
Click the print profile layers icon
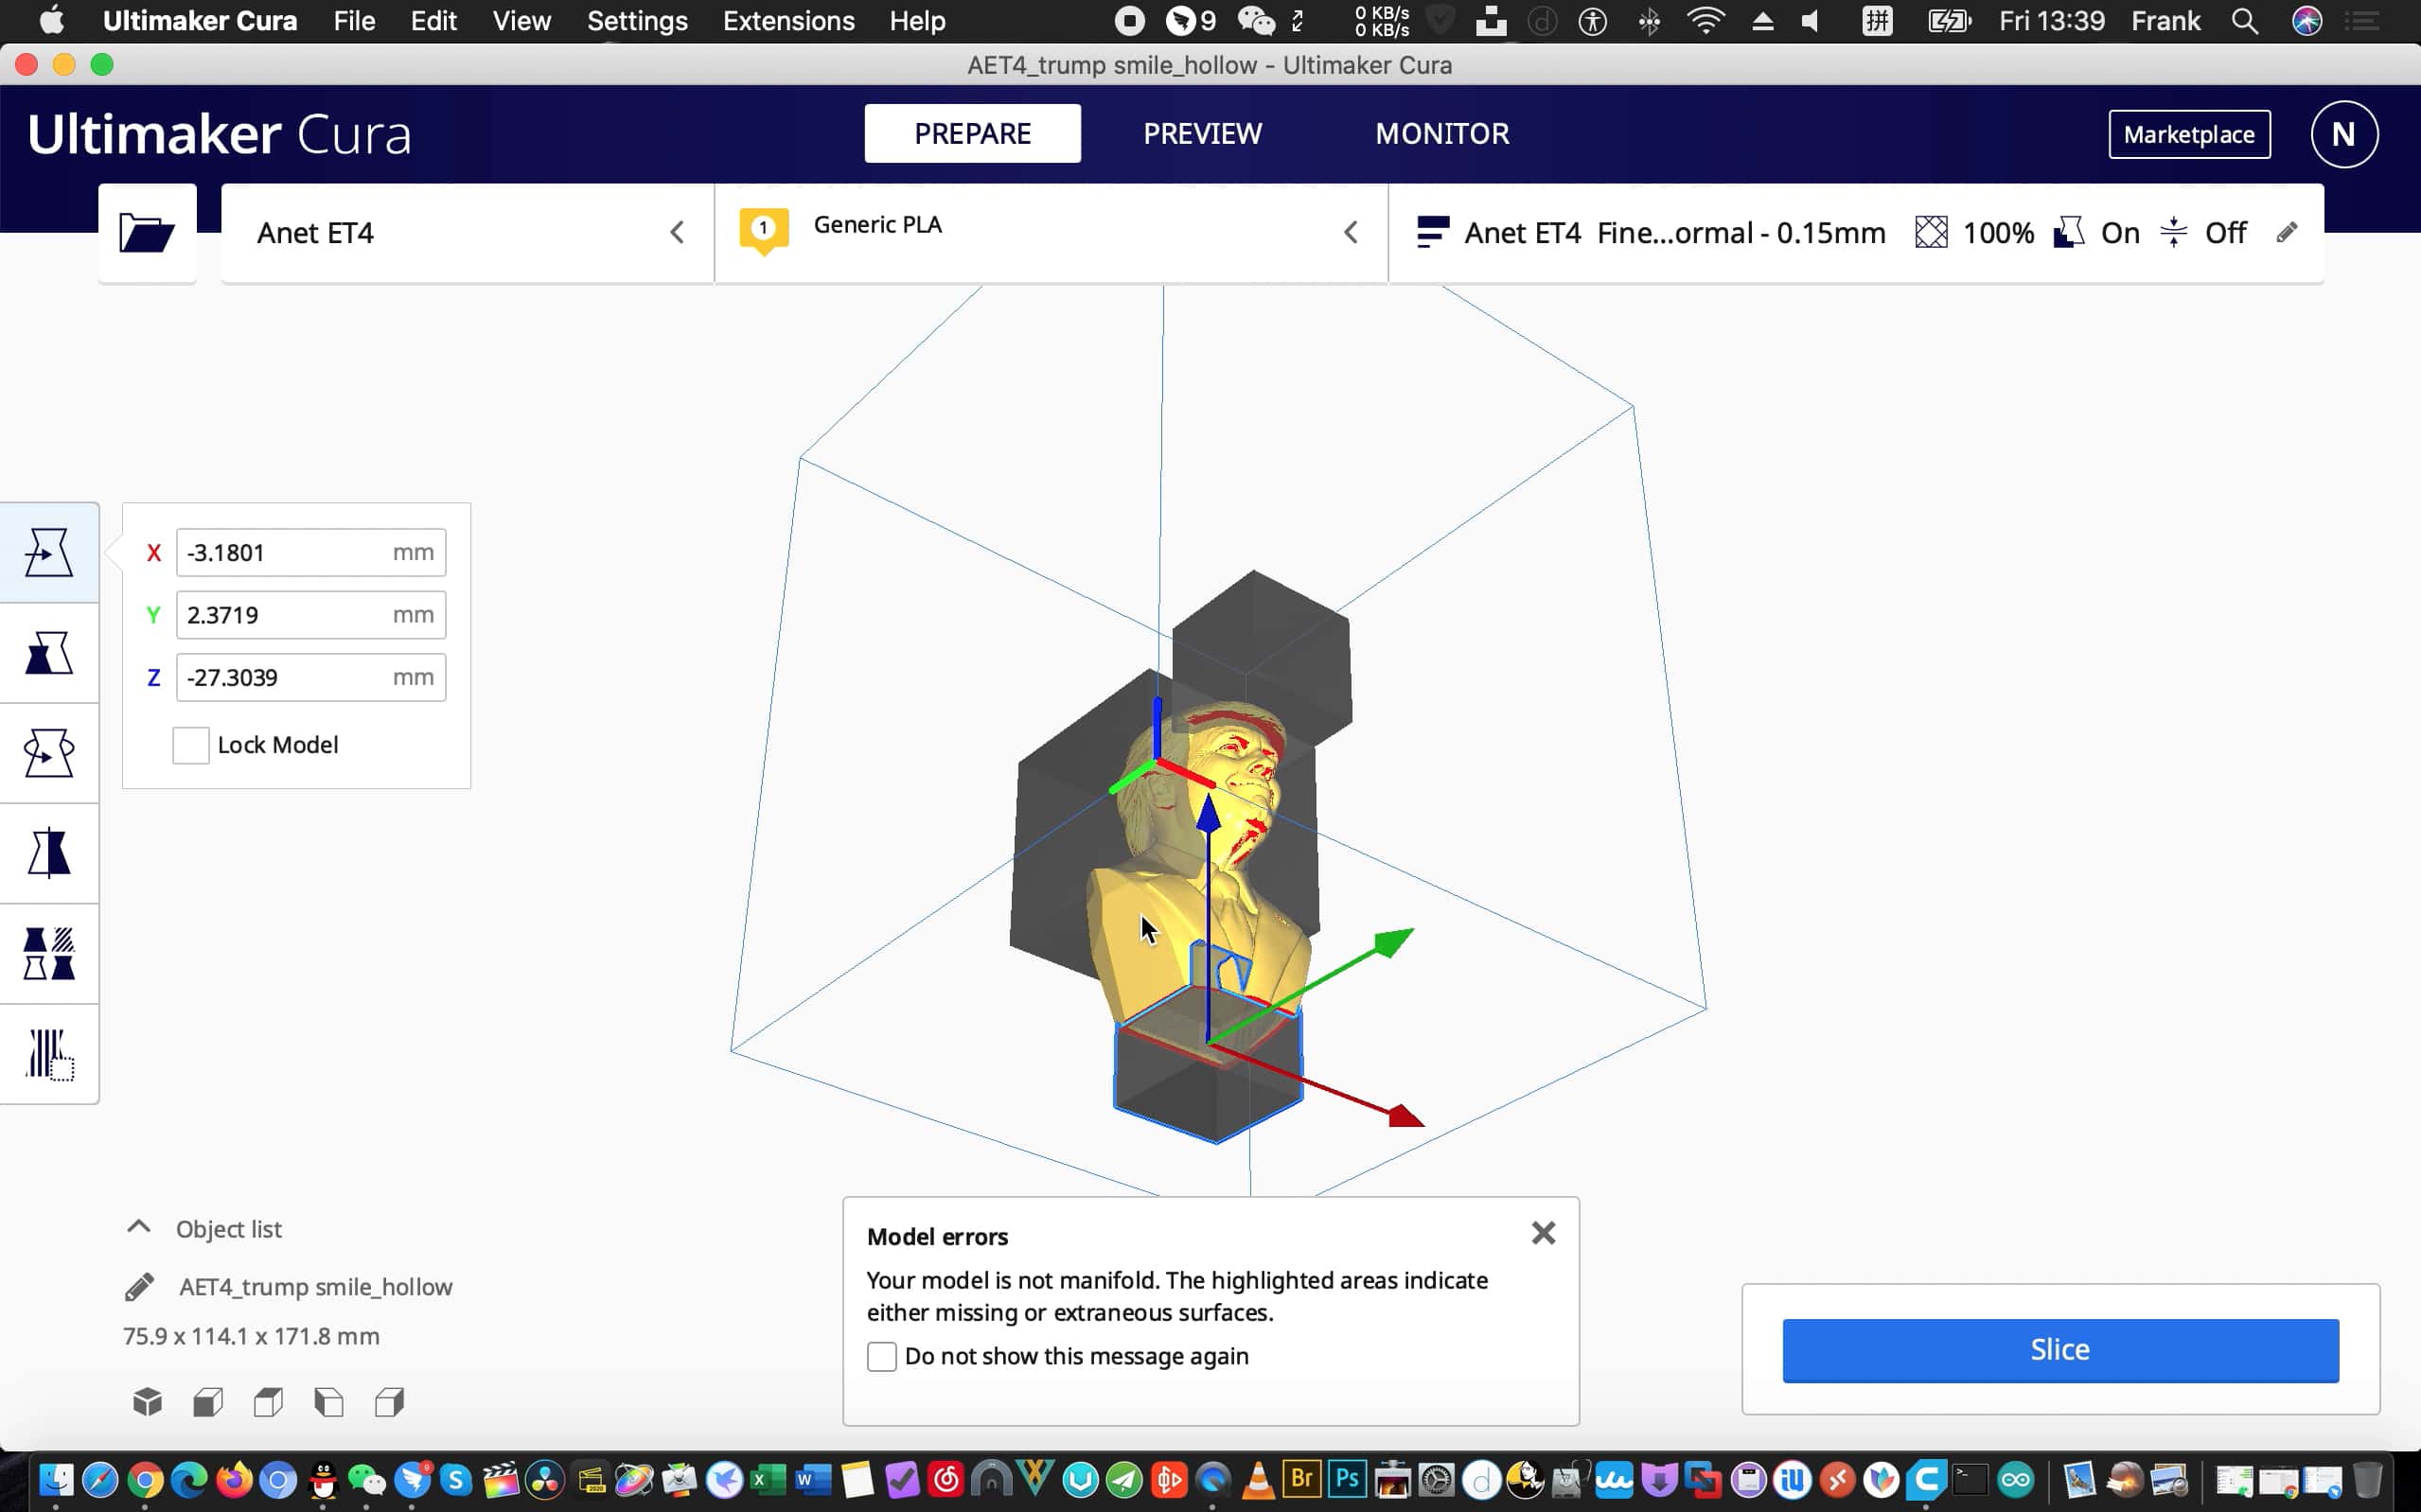tap(1432, 233)
